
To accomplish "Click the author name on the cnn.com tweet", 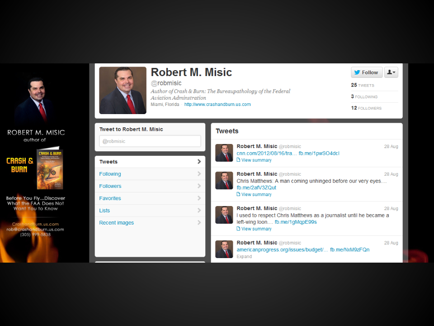I will click(257, 146).
